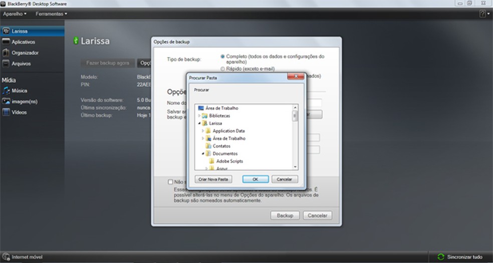Click the BlackBerry icon next to Larissa
Image resolution: width=493 pixels, height=263 pixels.
click(6, 31)
